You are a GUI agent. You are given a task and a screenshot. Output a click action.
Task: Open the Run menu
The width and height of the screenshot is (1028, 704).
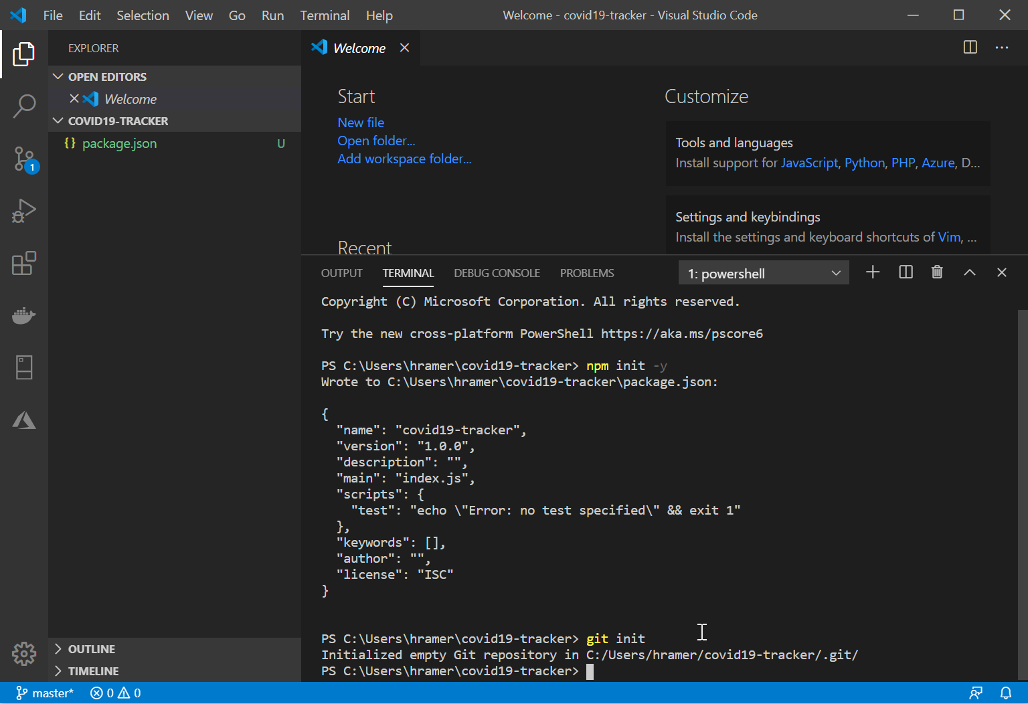272,15
